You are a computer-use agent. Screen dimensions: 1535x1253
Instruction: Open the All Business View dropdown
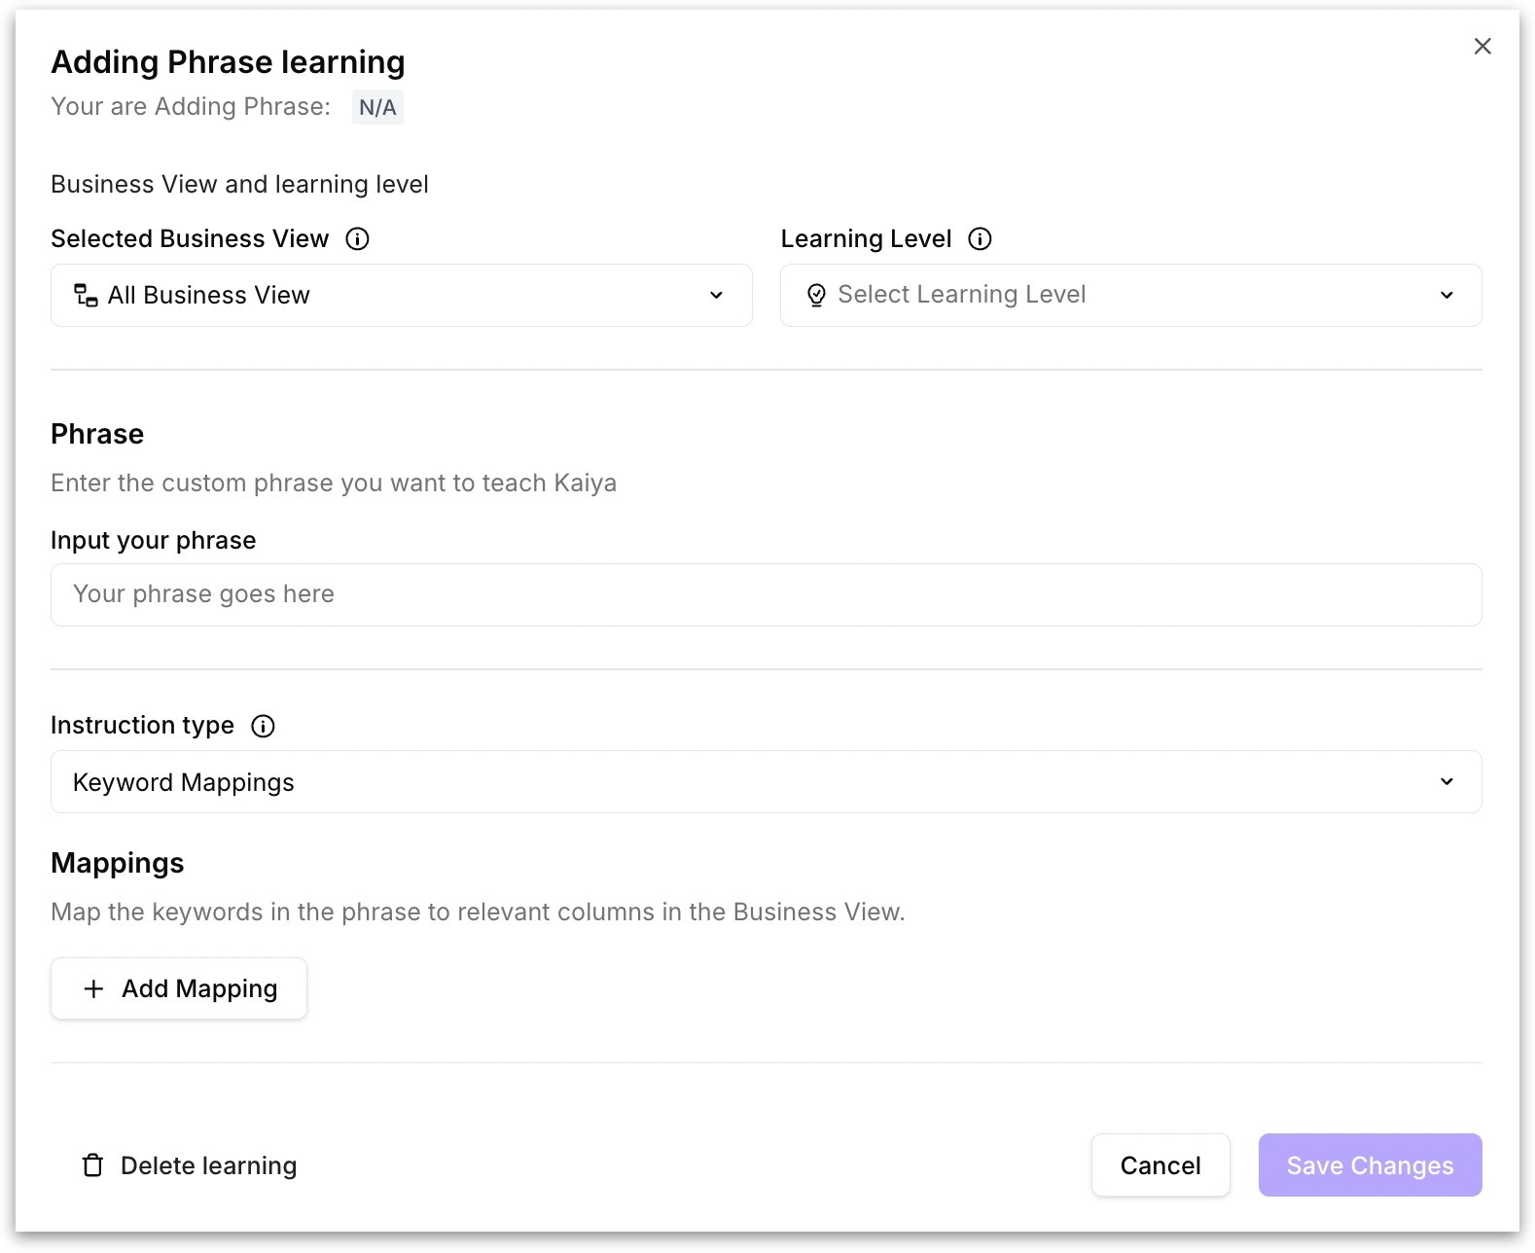(x=401, y=296)
